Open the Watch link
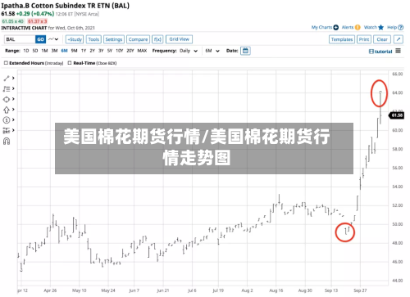 coord(371,27)
